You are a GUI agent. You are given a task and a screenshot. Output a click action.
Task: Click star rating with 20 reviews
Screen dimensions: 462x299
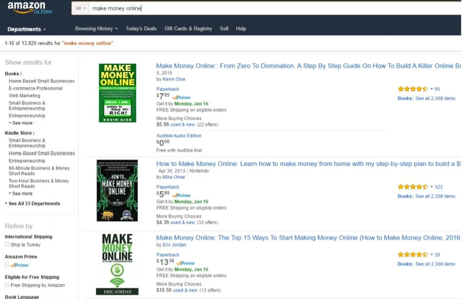pyautogui.click(x=413, y=255)
